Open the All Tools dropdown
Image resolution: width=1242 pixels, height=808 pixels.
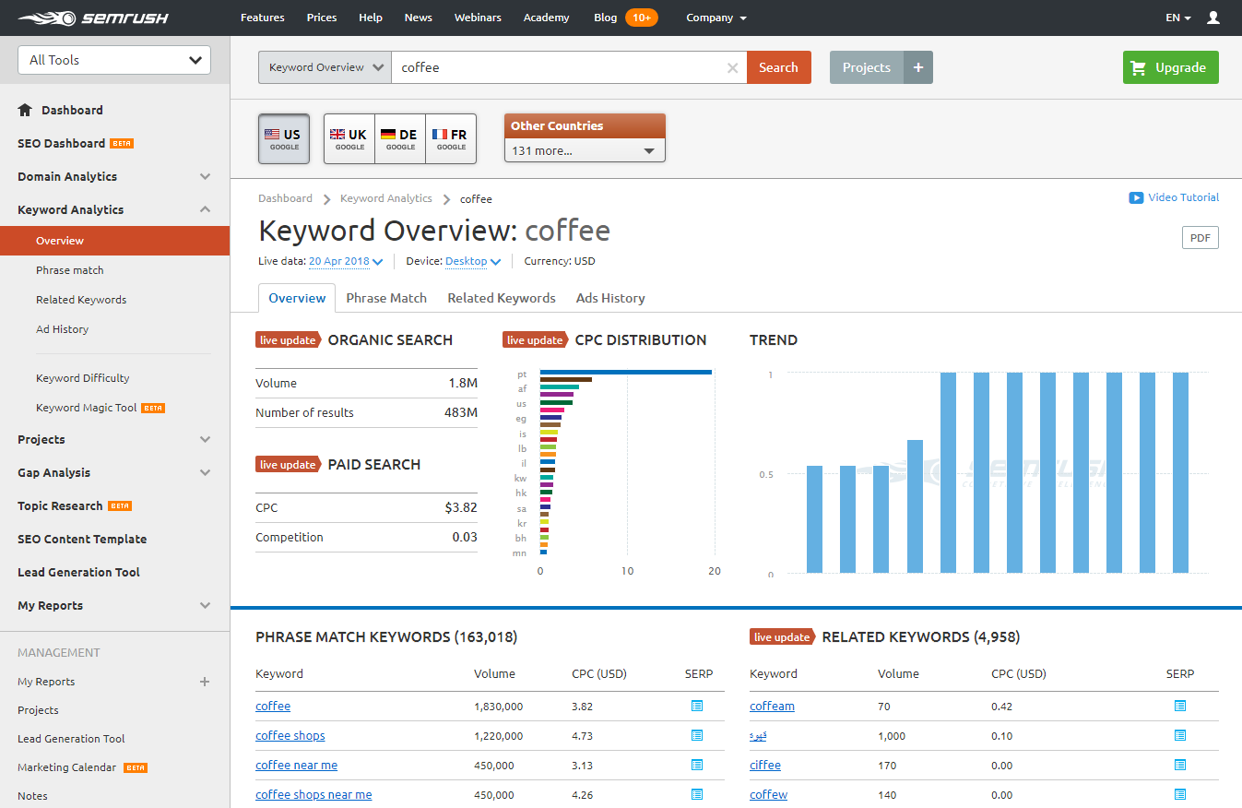point(114,60)
